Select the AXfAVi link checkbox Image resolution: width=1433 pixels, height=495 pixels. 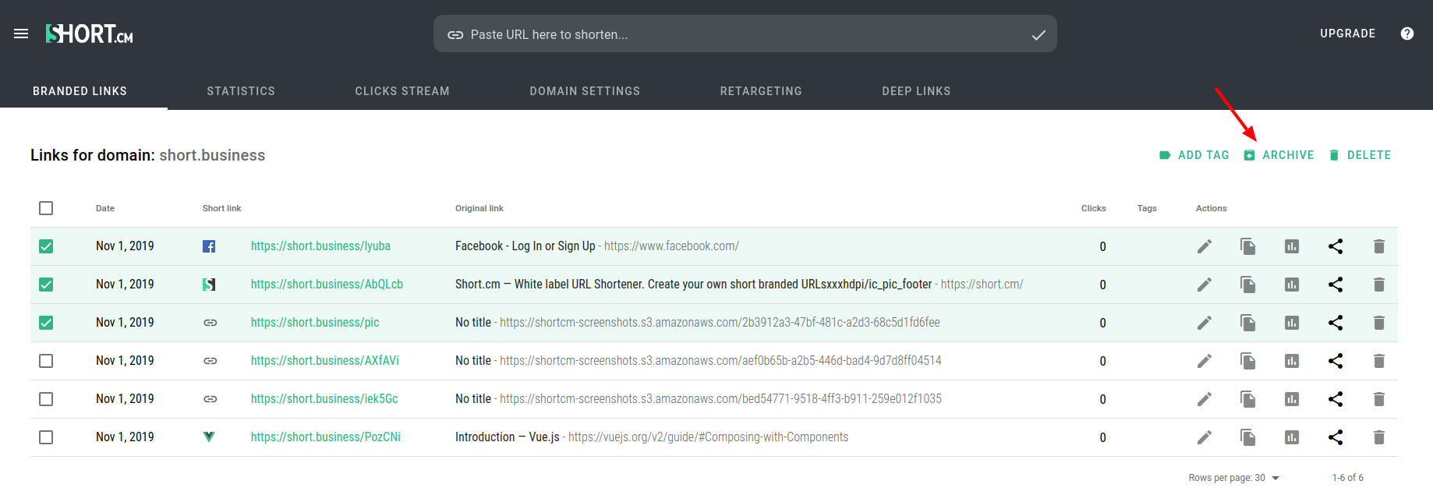point(46,361)
